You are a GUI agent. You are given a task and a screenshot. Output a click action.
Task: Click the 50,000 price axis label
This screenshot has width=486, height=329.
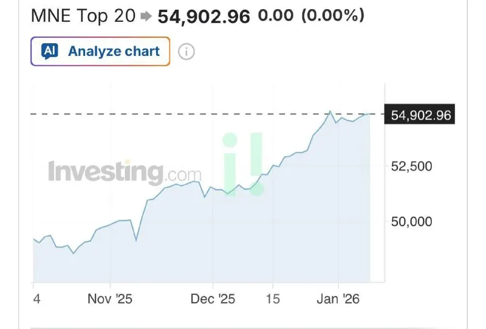tap(412, 222)
